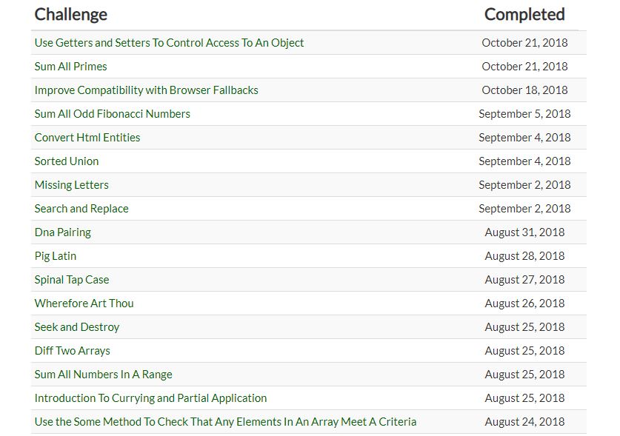
Task: Click the Challenge column header
Action: point(70,14)
